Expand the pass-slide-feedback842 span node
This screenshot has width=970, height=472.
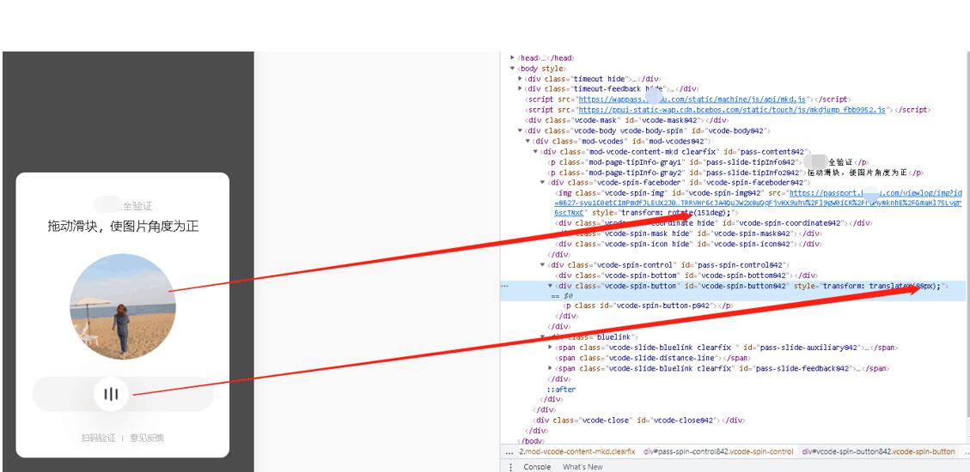point(551,369)
